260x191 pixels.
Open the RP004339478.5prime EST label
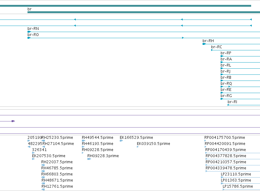(226, 168)
